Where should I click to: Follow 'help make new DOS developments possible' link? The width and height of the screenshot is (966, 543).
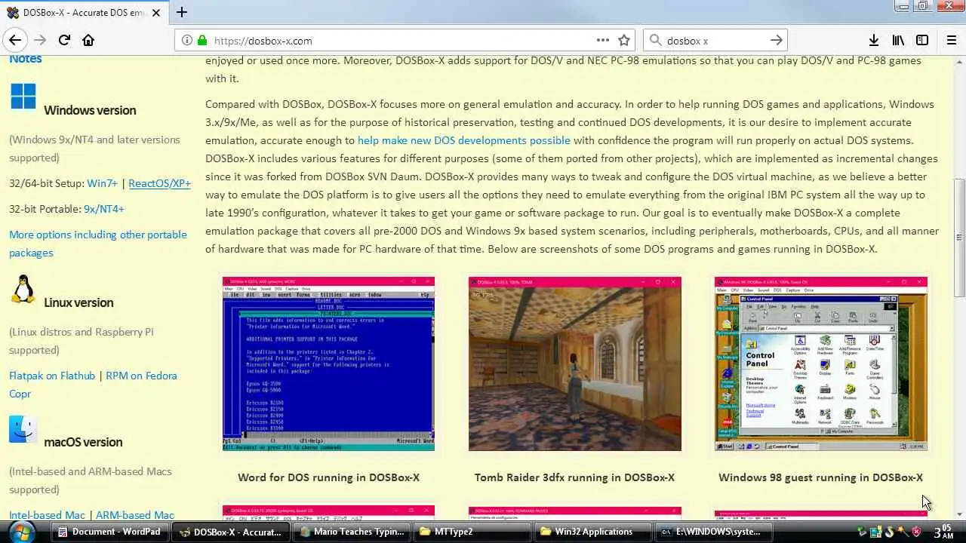pyautogui.click(x=464, y=140)
